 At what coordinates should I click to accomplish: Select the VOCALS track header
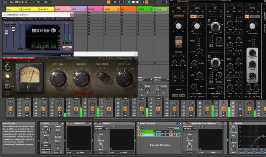(x=145, y=9)
